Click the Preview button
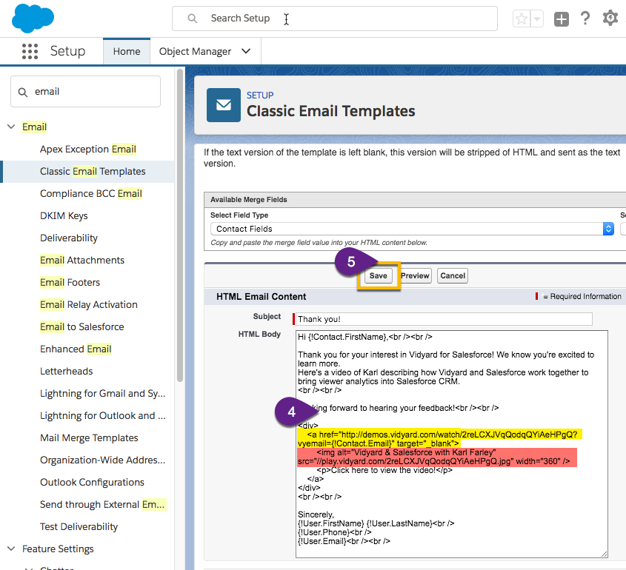The height and width of the screenshot is (570, 626). (415, 275)
